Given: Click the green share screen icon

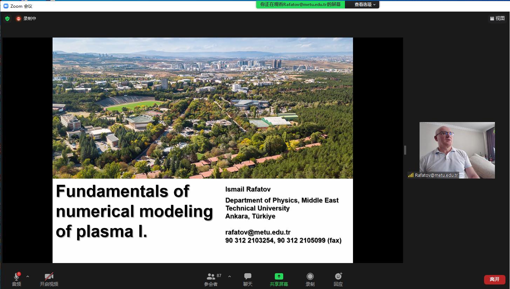Looking at the screenshot, I should point(279,277).
